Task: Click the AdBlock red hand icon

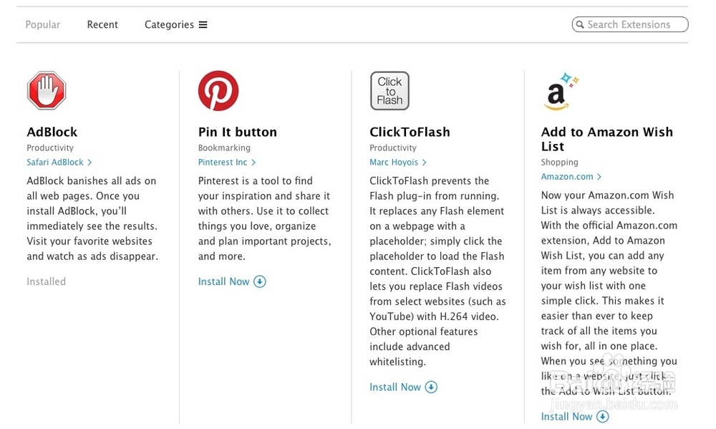Action: 47,90
